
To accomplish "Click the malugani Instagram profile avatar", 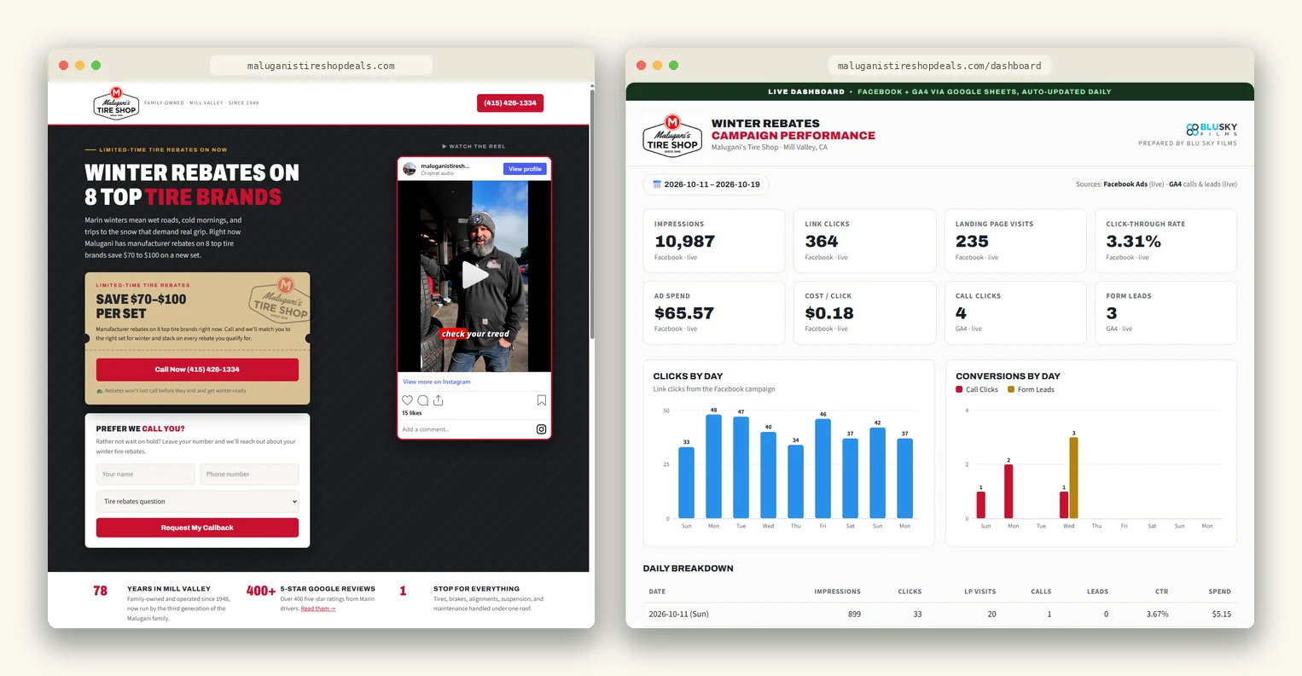I will coord(410,169).
